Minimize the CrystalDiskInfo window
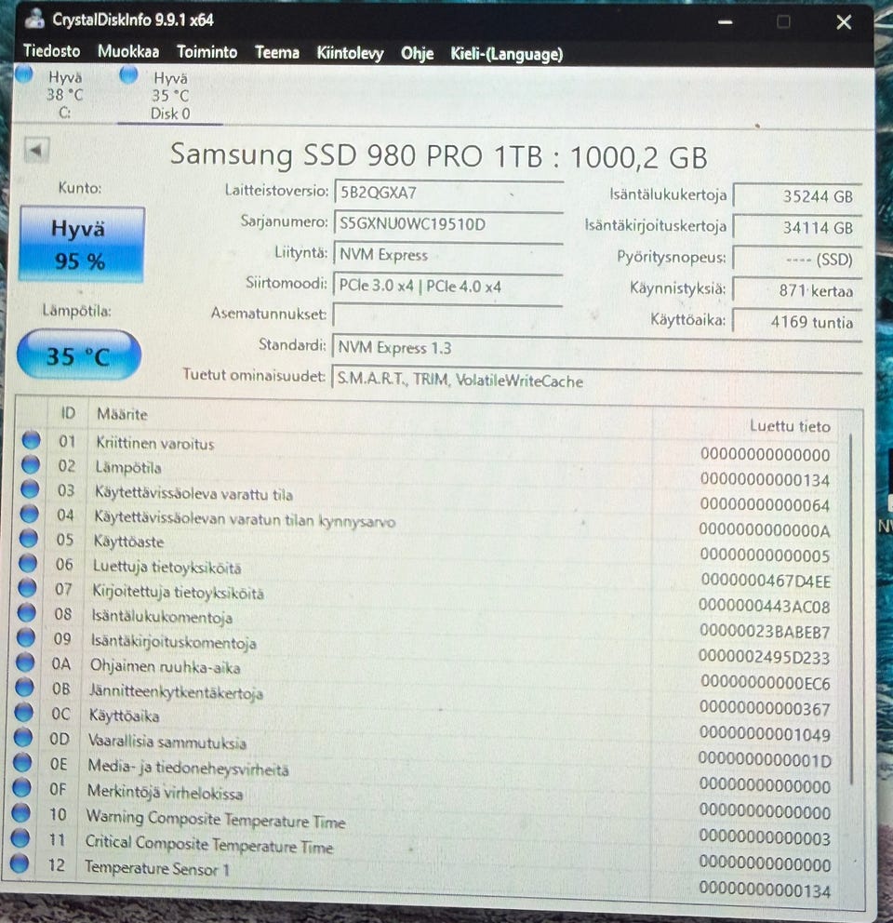The width and height of the screenshot is (893, 923). tap(726, 22)
